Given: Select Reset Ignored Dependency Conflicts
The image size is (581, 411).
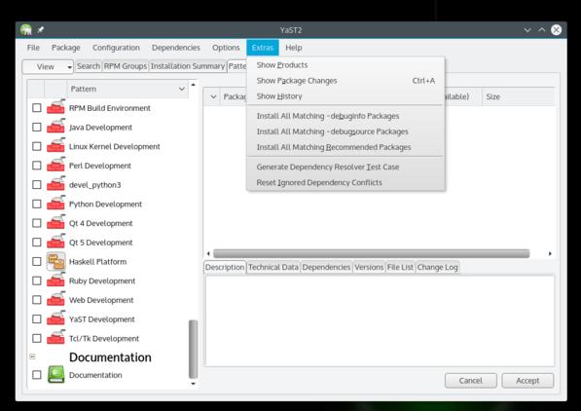Looking at the screenshot, I should coord(345,182).
